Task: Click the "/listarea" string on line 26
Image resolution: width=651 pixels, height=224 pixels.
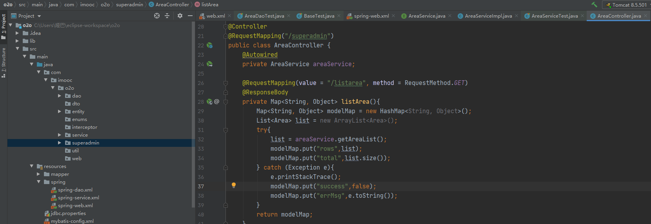Action: click(346, 83)
